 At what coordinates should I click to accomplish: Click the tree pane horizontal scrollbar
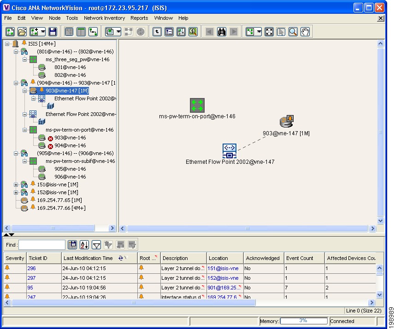click(53, 228)
